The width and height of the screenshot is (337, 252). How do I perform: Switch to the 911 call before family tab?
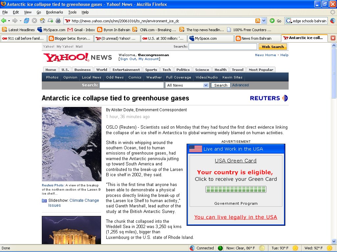point(24,38)
